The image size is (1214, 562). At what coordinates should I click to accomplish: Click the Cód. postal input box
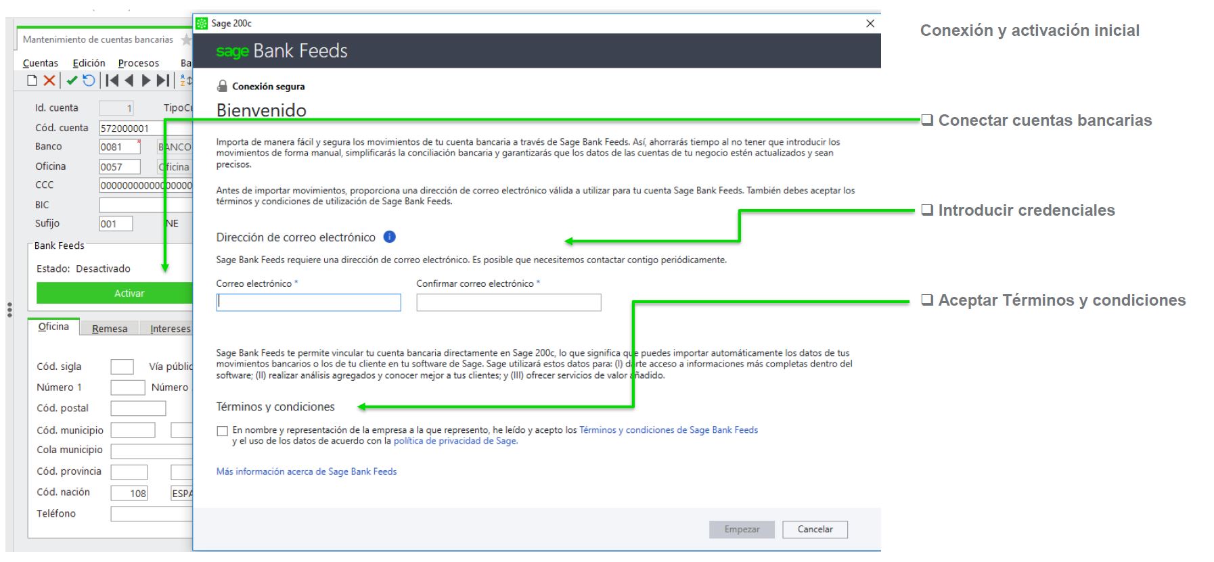coord(138,408)
